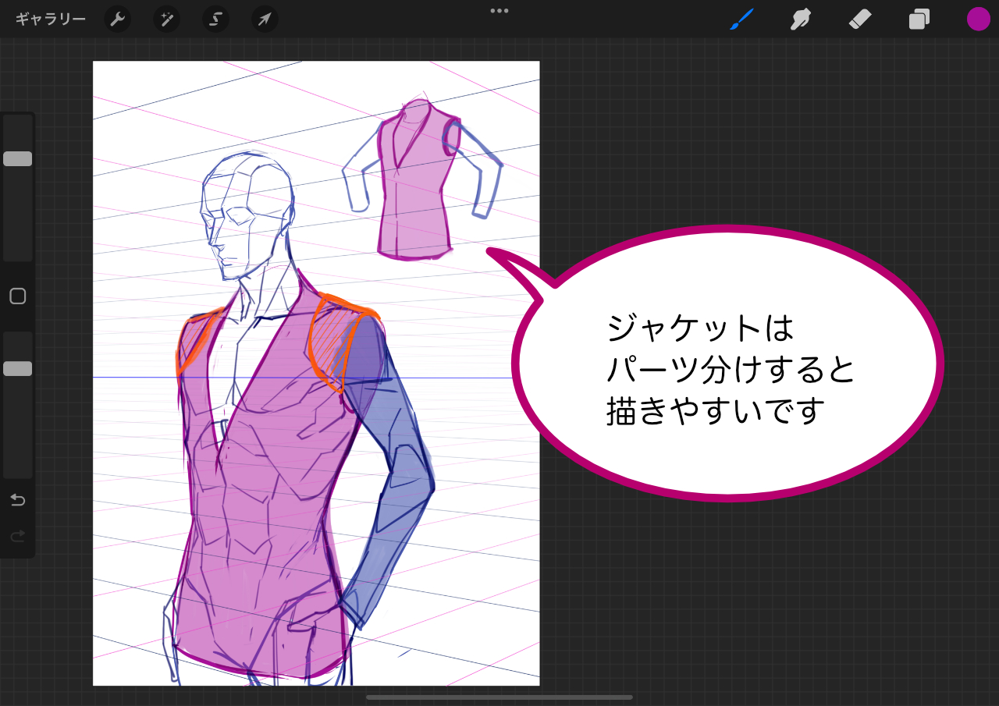Click the small vest sketch thumbnail
Image resolution: width=999 pixels, height=706 pixels.
[423, 179]
